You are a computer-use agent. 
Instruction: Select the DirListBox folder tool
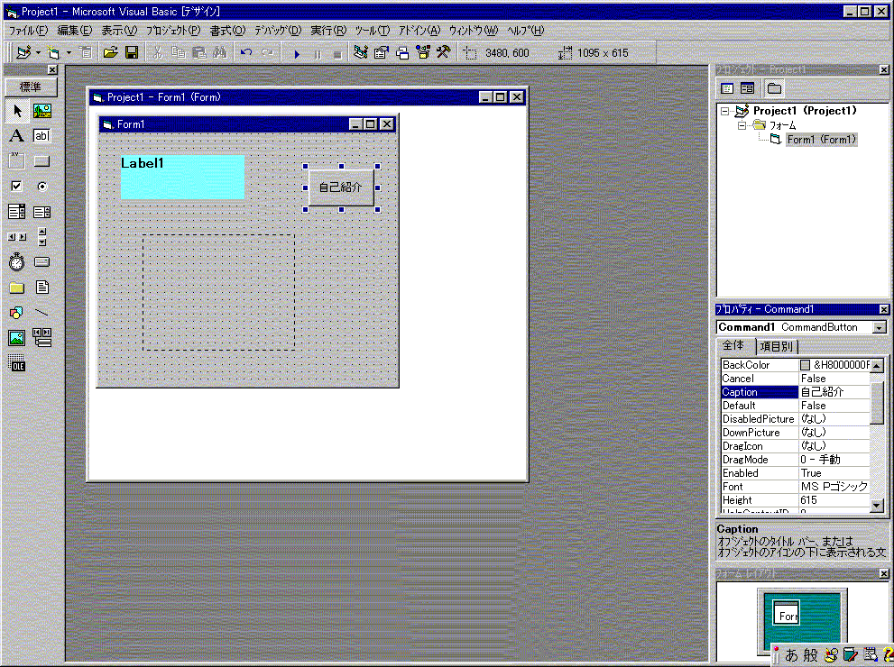(16, 287)
